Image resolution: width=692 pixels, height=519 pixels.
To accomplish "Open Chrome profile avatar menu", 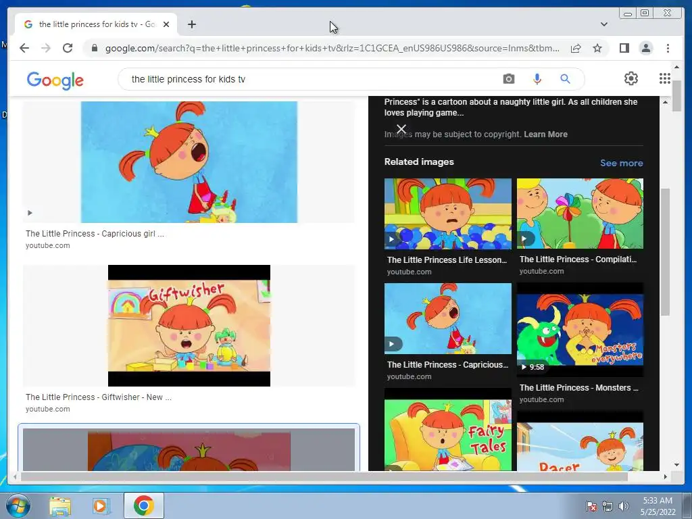I will pos(645,48).
